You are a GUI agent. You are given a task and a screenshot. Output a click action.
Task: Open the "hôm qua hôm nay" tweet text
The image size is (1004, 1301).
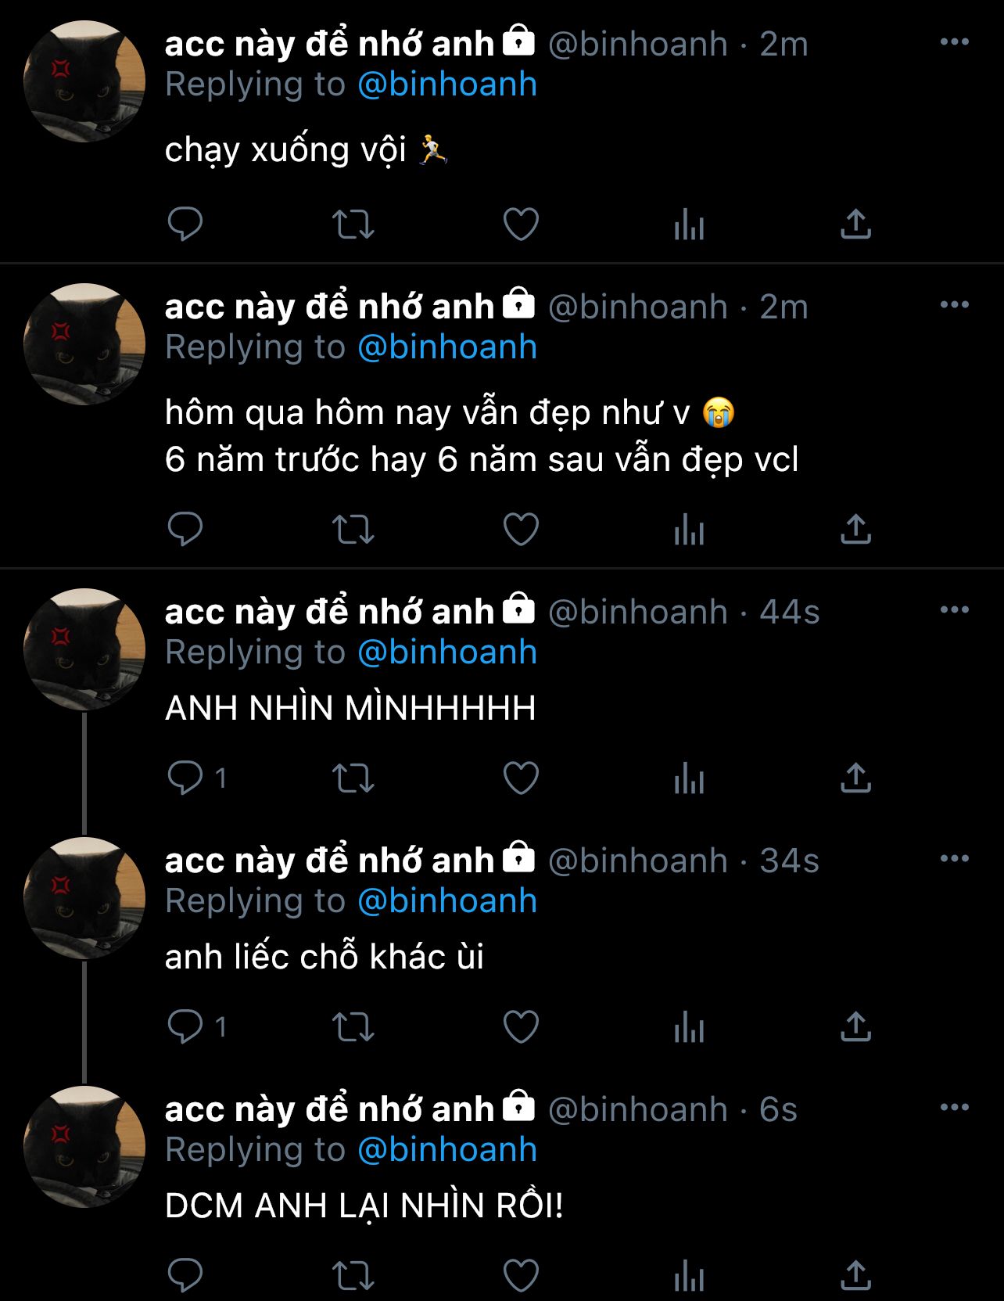coord(482,436)
